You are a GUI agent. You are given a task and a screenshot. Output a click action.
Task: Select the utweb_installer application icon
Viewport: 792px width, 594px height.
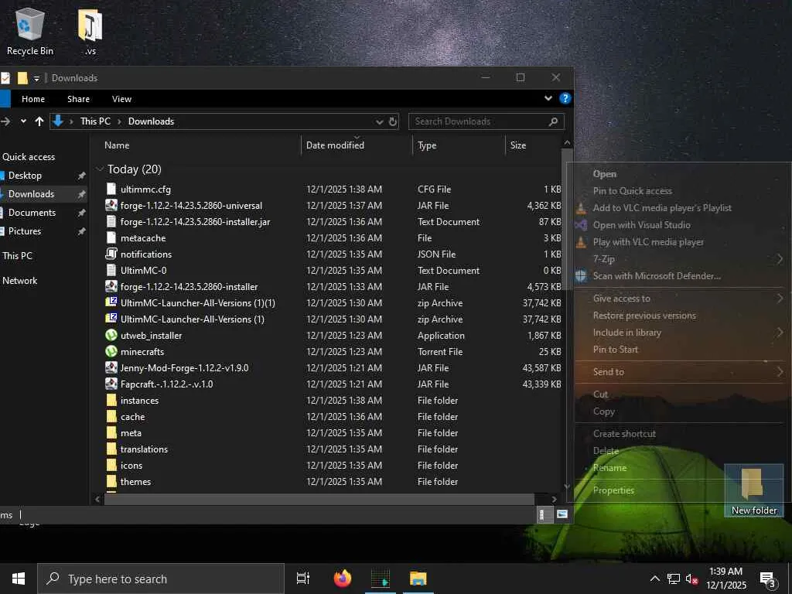pos(111,335)
